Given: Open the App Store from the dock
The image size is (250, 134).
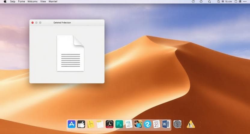Looking at the screenshot, I should coord(72,124).
